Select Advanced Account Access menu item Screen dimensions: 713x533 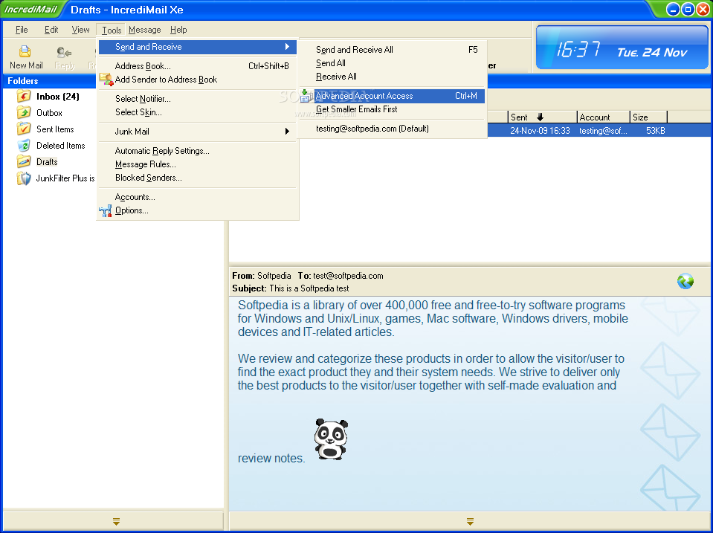coord(393,96)
